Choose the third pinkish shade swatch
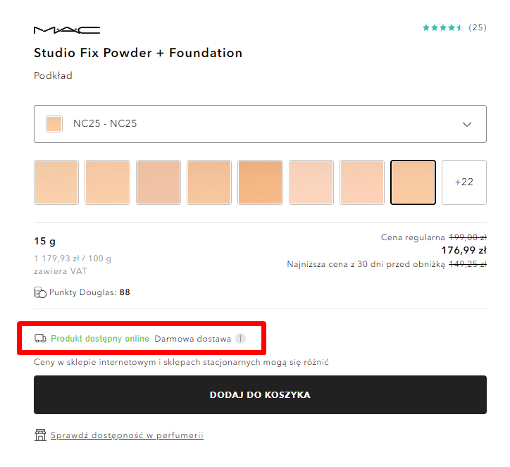The image size is (510, 467). [x=158, y=182]
